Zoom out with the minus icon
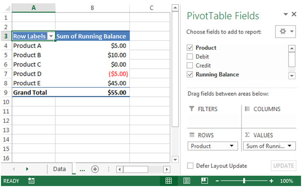302x187 pixels. coord(217,181)
